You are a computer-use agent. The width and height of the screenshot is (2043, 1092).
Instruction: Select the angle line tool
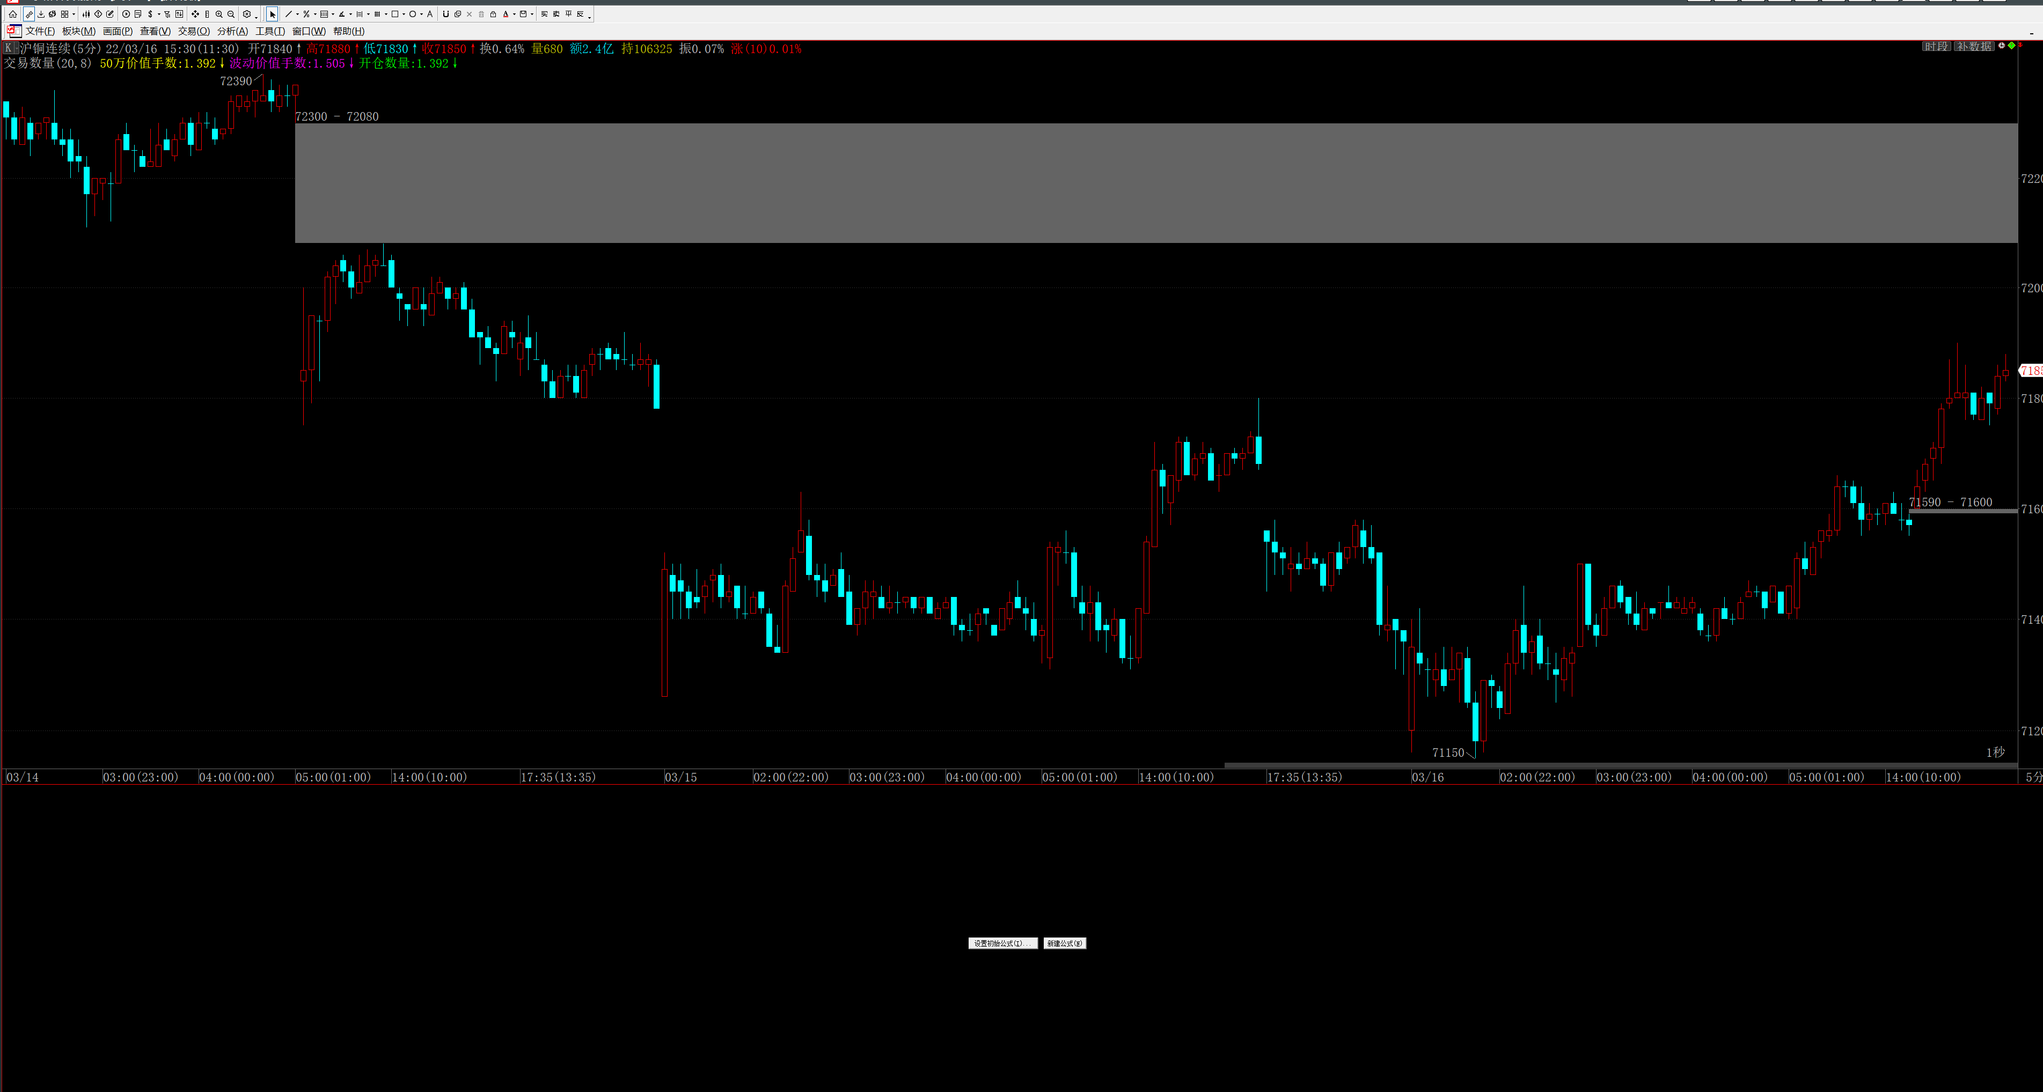tap(342, 14)
